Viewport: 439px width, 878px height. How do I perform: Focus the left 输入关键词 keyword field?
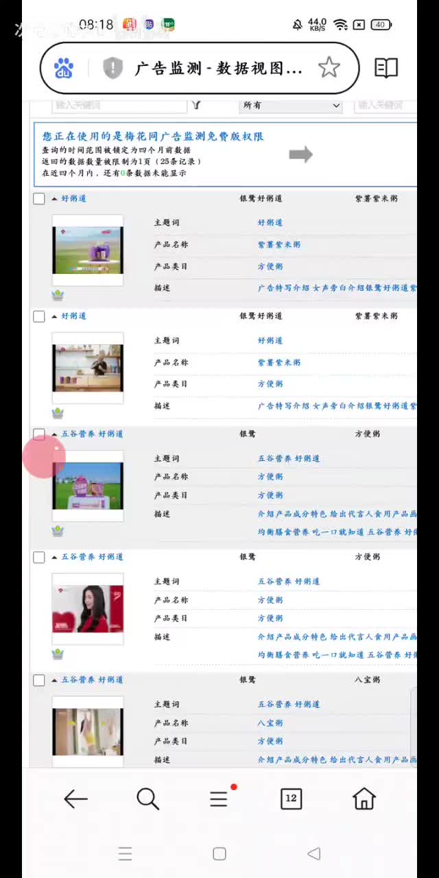(x=119, y=105)
